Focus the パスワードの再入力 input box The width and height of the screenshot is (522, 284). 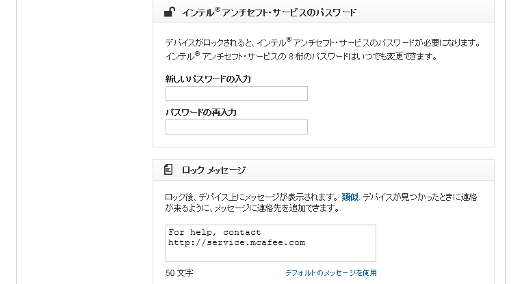236,127
